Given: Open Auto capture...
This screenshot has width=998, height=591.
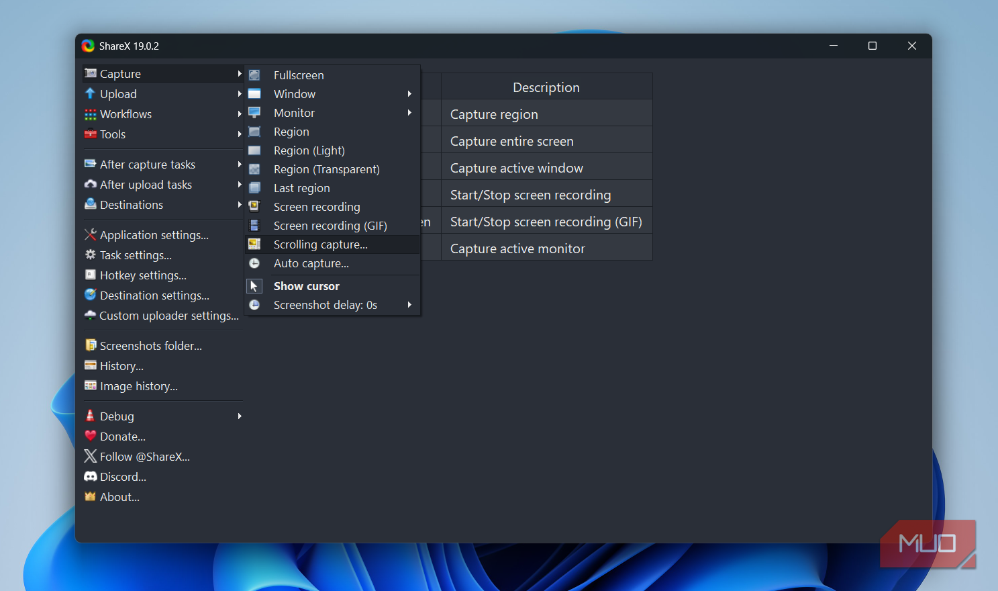Looking at the screenshot, I should click(333, 263).
